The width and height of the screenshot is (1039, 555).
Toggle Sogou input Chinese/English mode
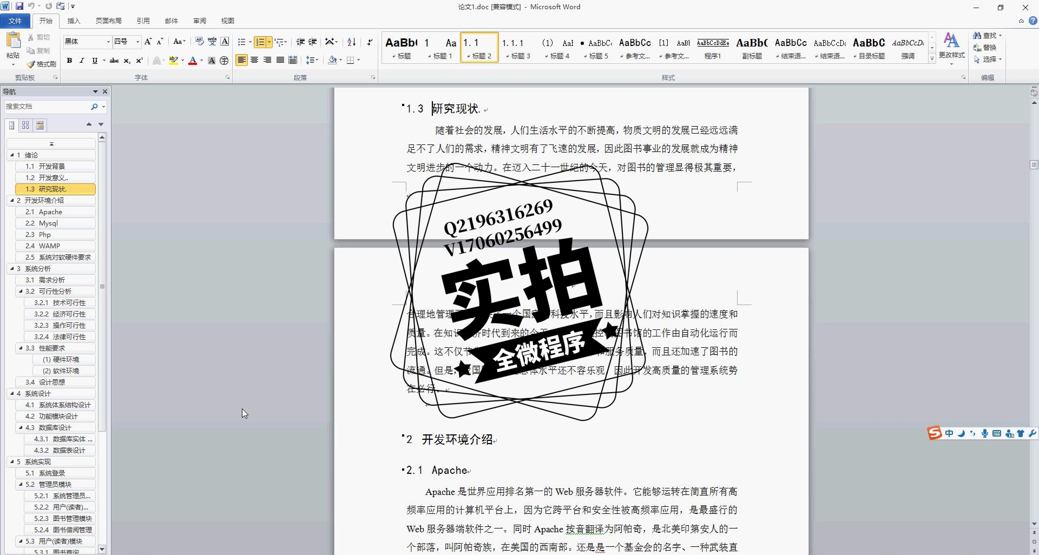tap(949, 433)
